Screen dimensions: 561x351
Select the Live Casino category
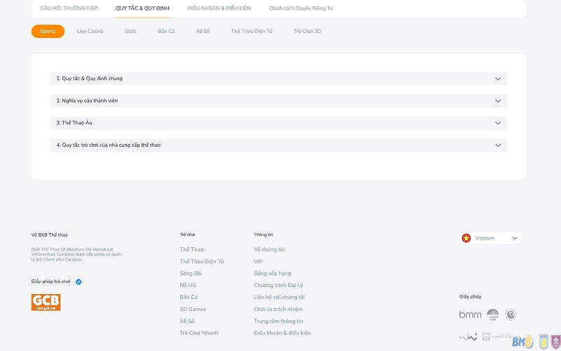(x=90, y=32)
